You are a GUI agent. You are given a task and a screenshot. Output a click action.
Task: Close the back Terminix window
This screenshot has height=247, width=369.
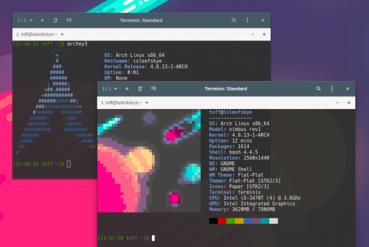coord(263,21)
